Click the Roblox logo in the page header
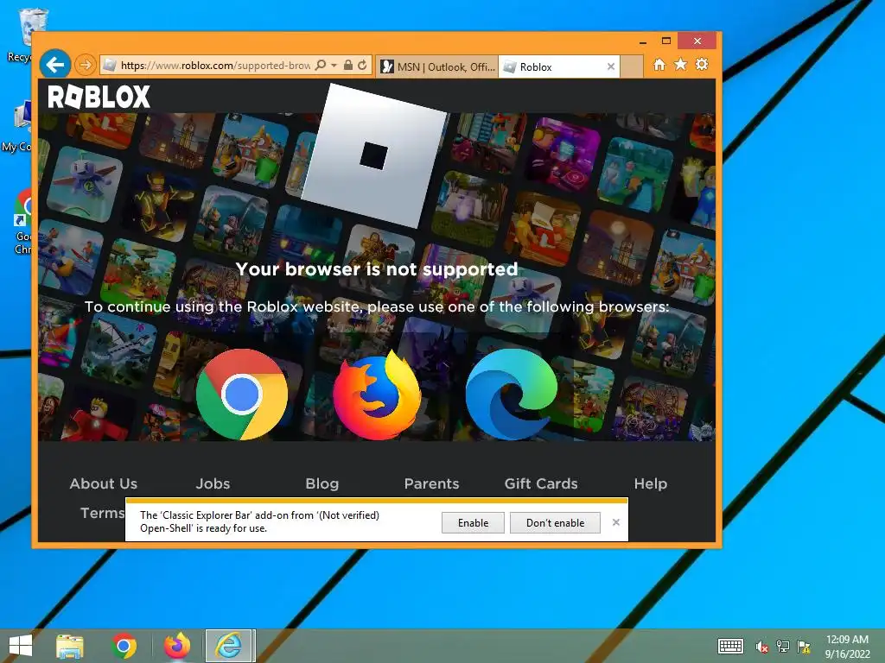The width and height of the screenshot is (885, 663). tap(99, 97)
